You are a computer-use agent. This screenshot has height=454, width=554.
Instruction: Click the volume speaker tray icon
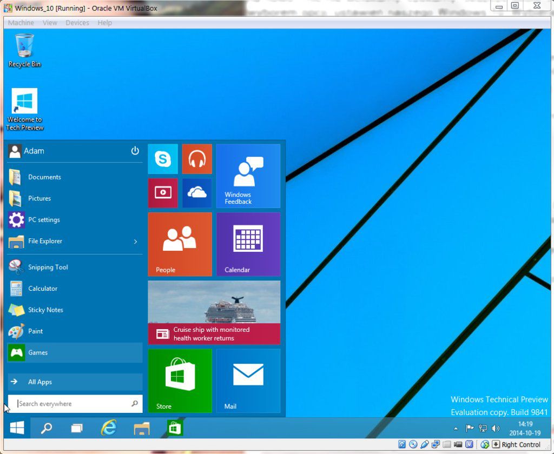(x=496, y=428)
